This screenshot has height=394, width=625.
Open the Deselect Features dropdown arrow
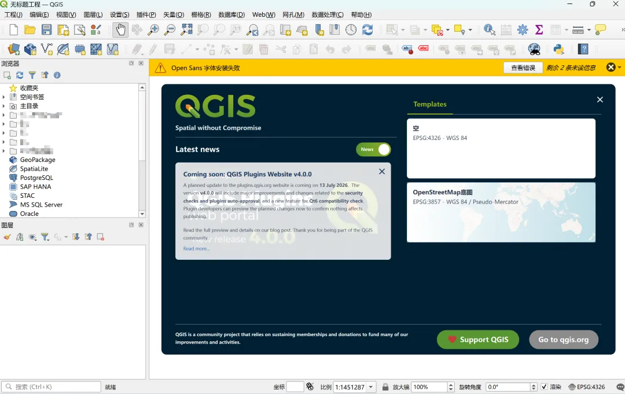(x=447, y=30)
